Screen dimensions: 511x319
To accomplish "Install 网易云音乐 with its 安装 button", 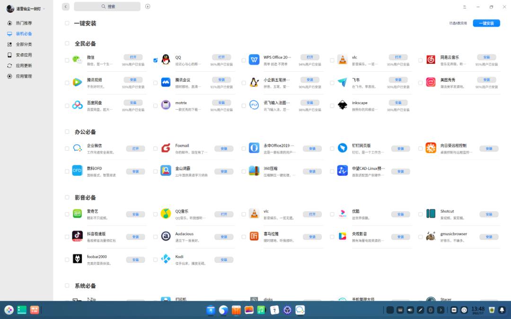I will (486, 57).
